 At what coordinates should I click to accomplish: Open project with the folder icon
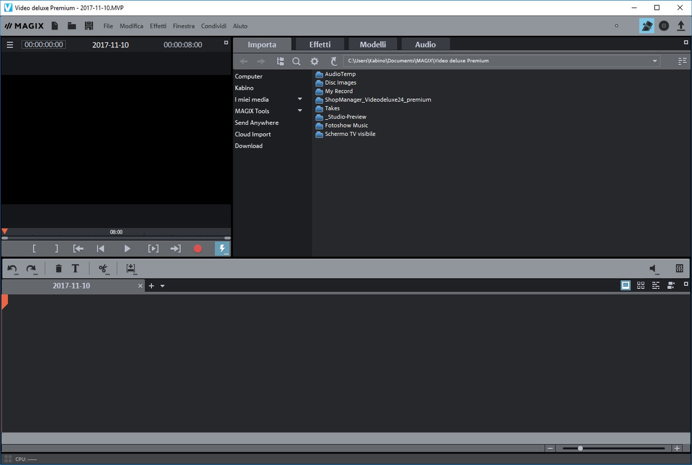[72, 26]
